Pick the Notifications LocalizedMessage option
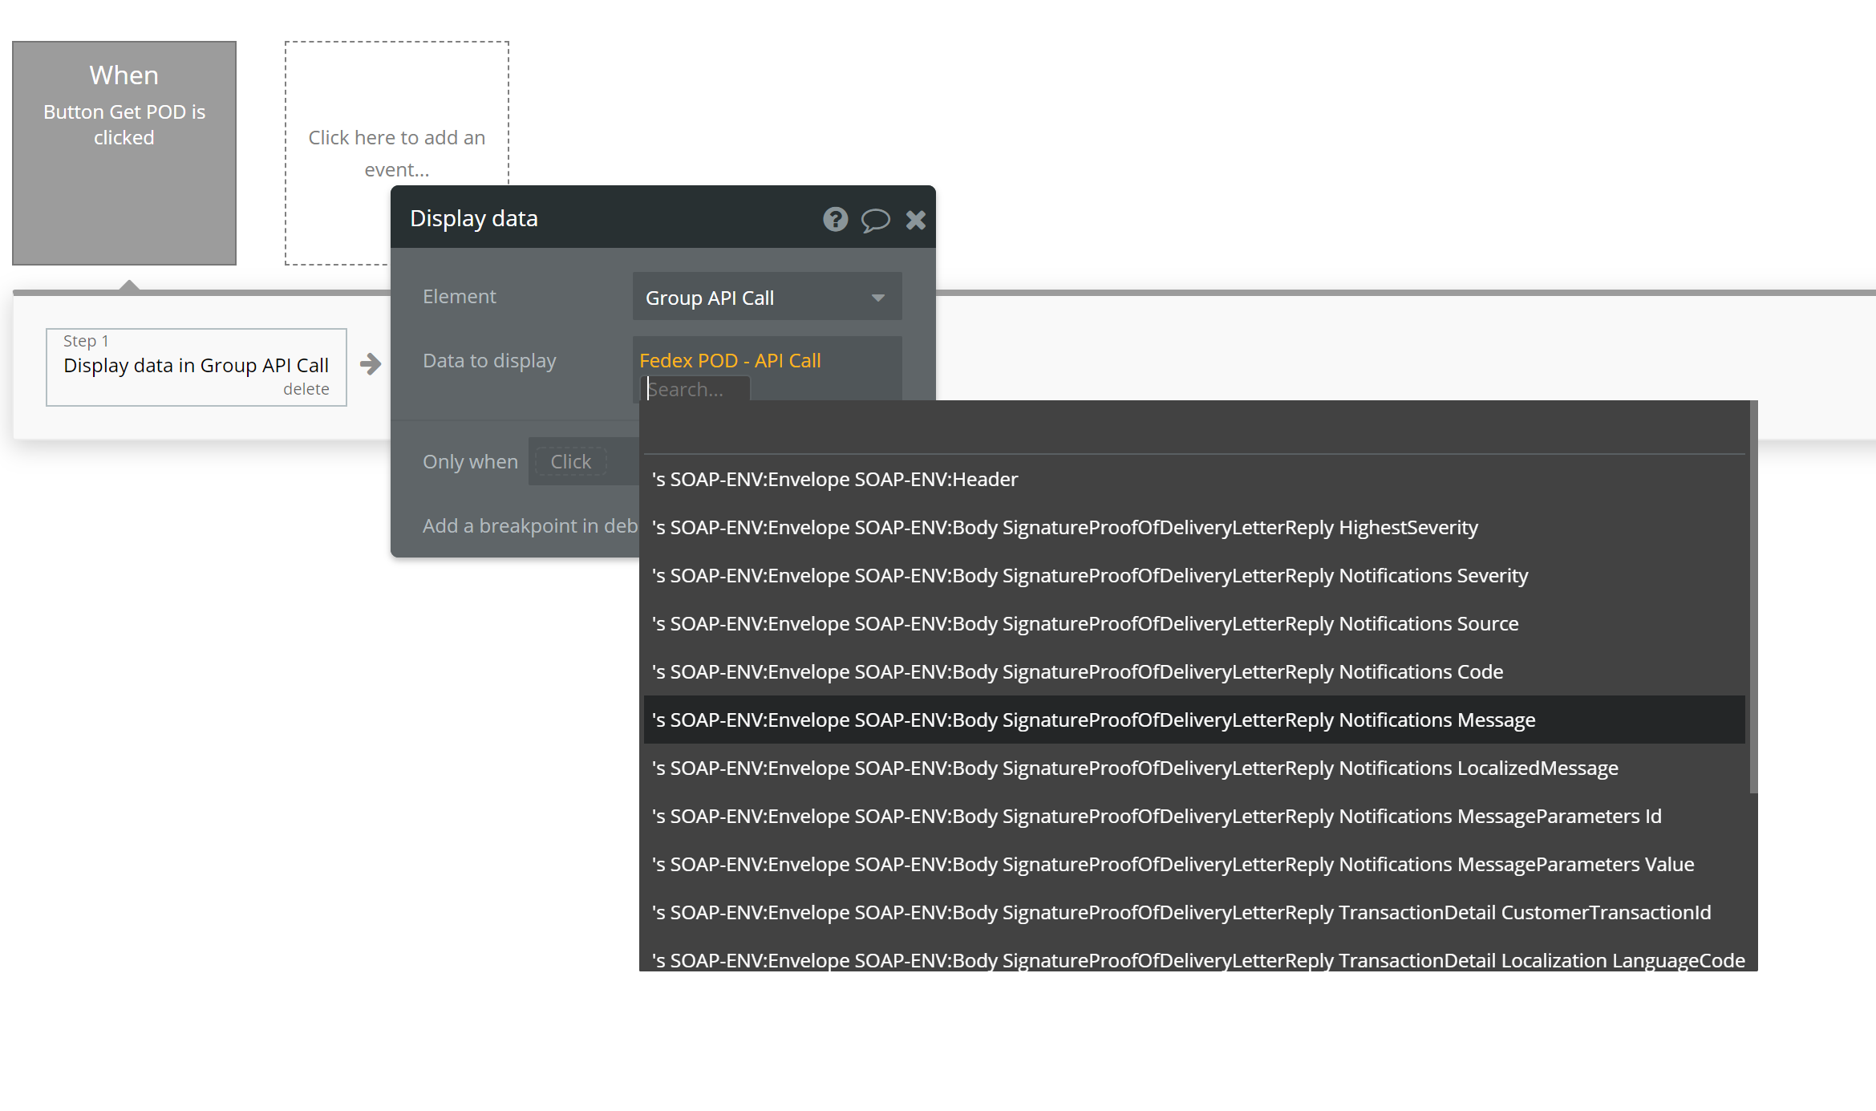1876x1111 pixels. pos(1134,768)
